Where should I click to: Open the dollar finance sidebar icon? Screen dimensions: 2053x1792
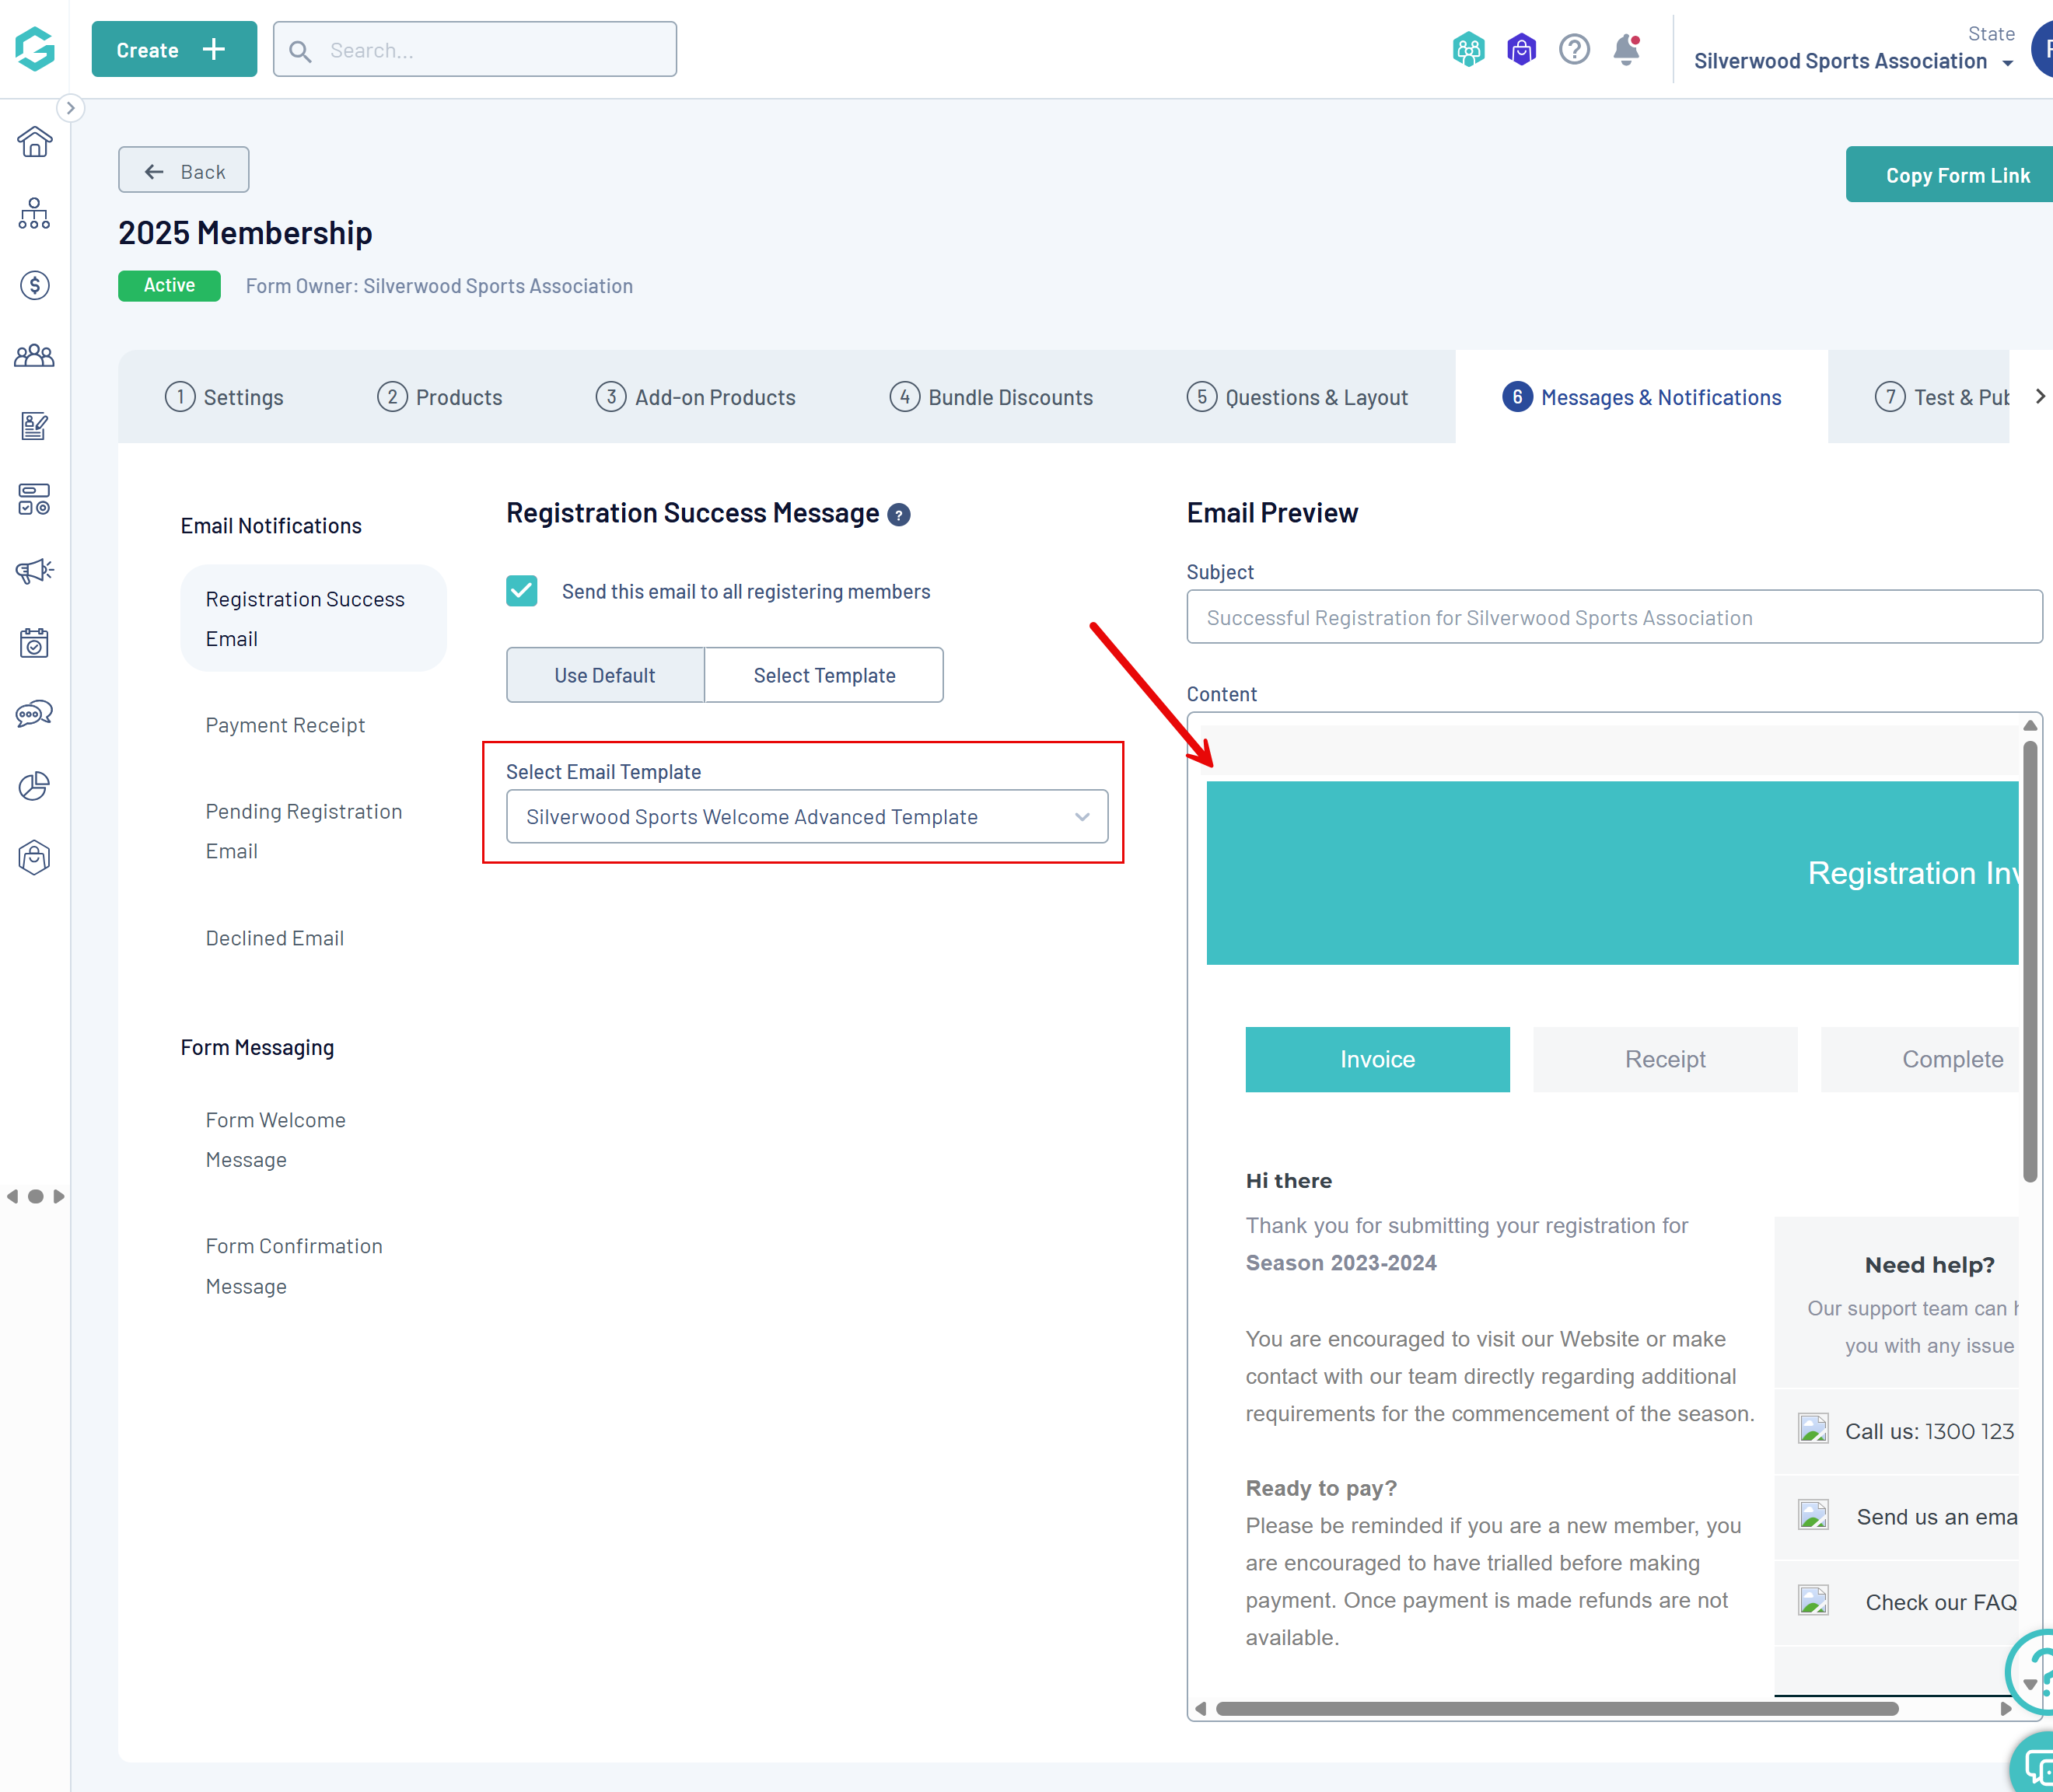tap(34, 286)
